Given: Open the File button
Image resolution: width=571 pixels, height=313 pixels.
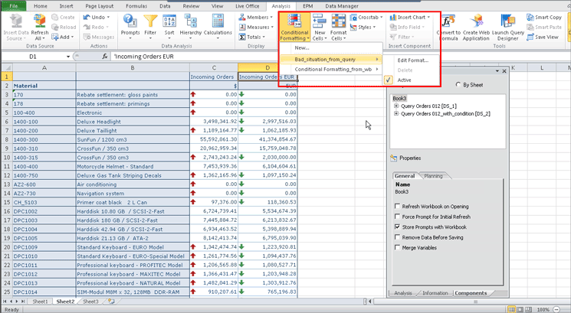Looking at the screenshot, I should [14, 6].
